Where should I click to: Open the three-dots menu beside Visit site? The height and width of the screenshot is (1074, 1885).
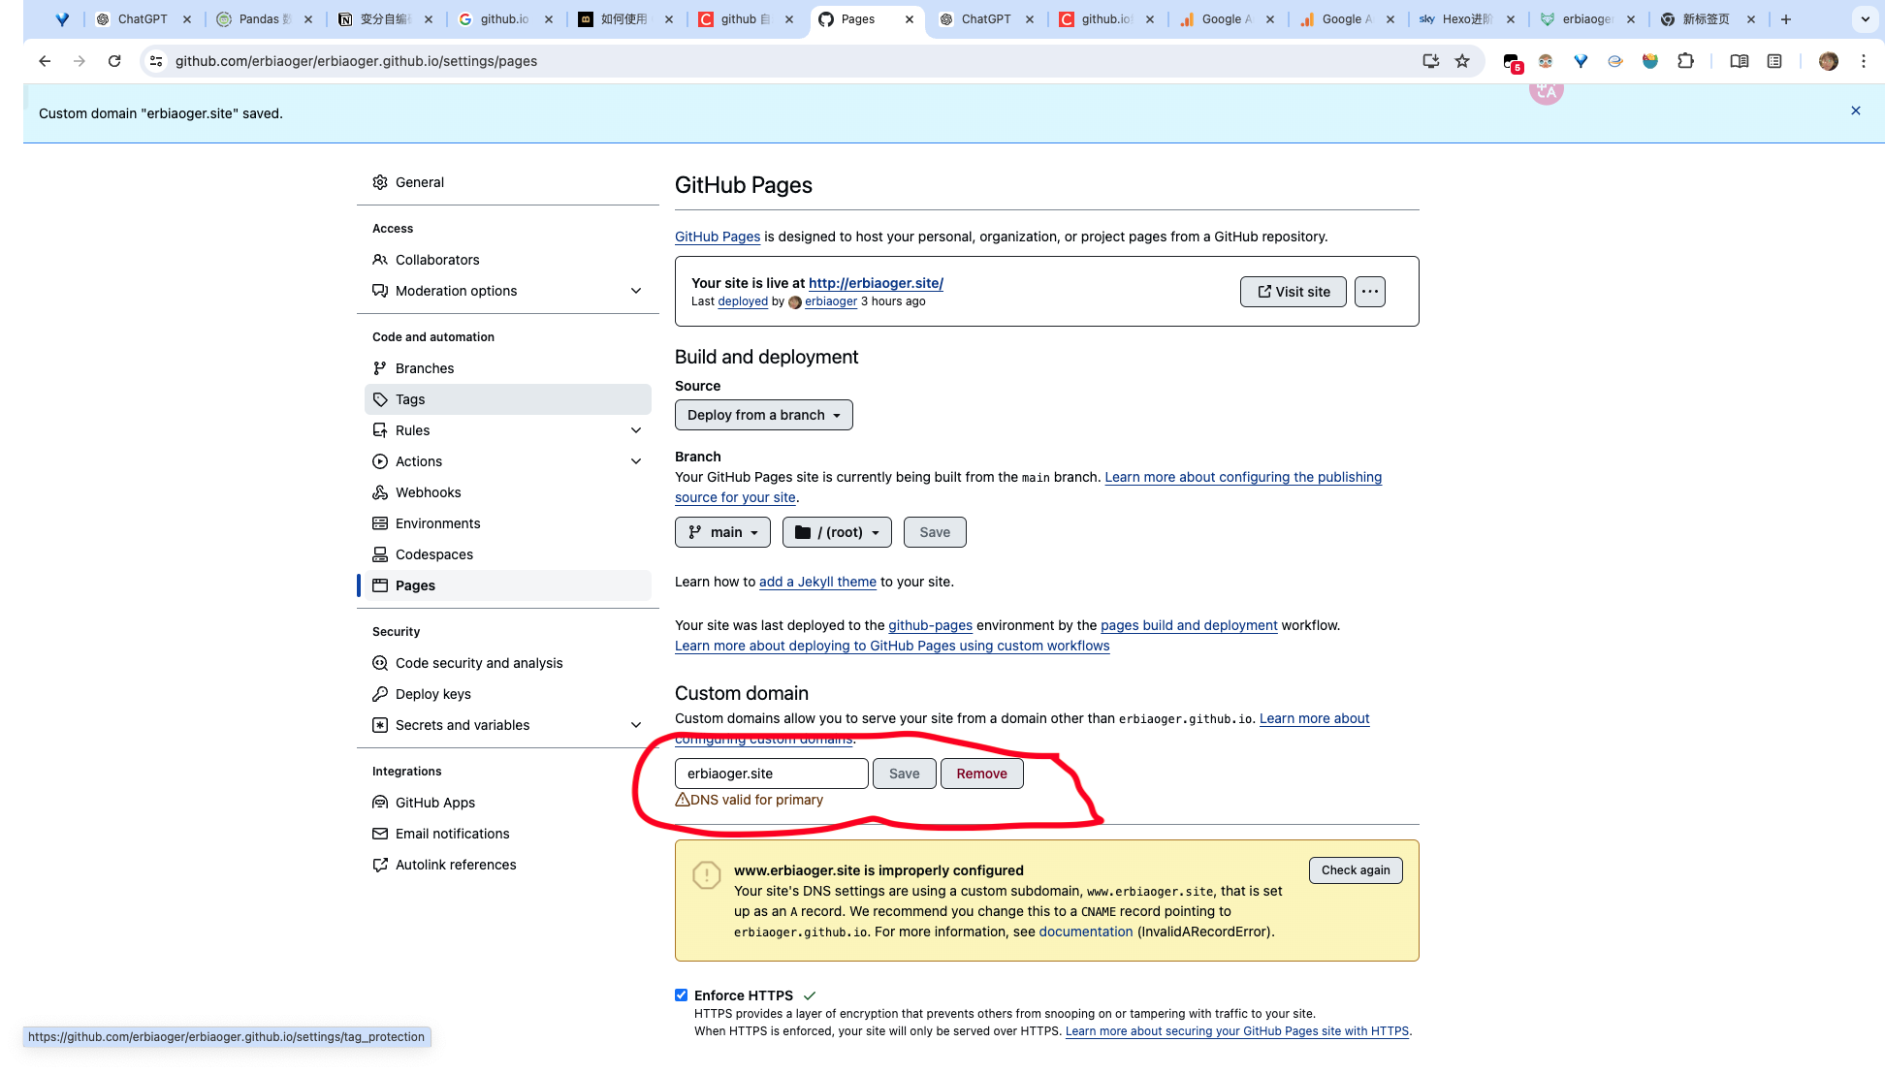[x=1369, y=292]
